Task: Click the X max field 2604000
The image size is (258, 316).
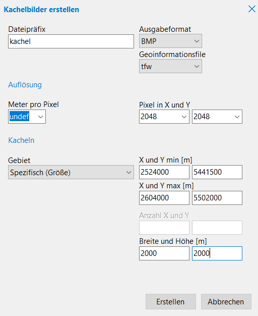Action: pyautogui.click(x=164, y=198)
